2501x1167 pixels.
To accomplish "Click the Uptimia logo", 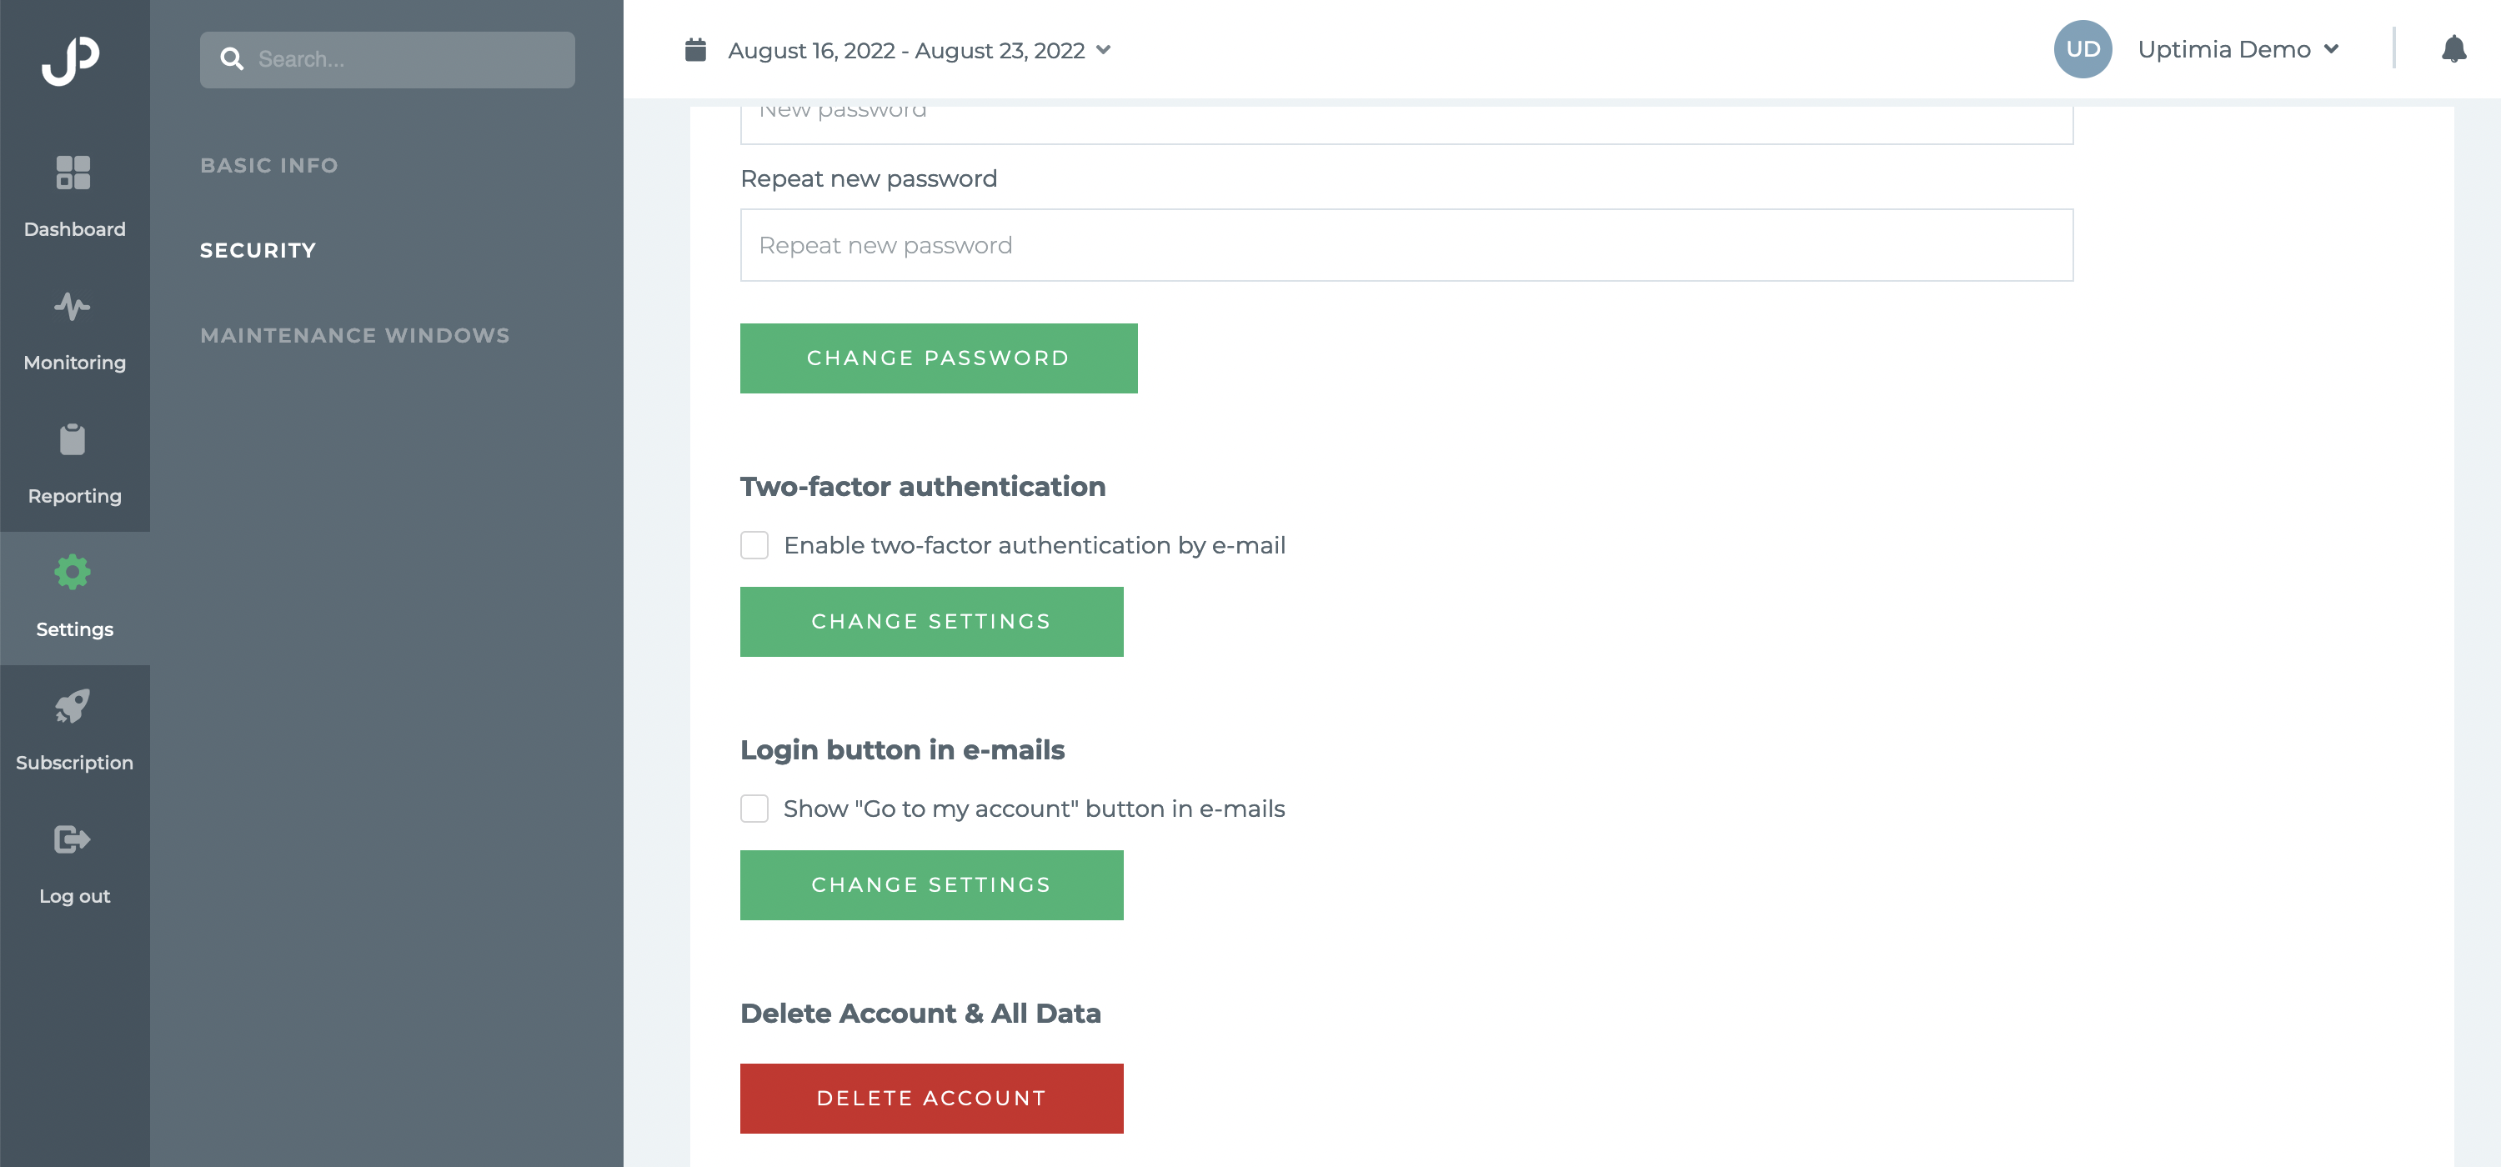I will tap(71, 60).
